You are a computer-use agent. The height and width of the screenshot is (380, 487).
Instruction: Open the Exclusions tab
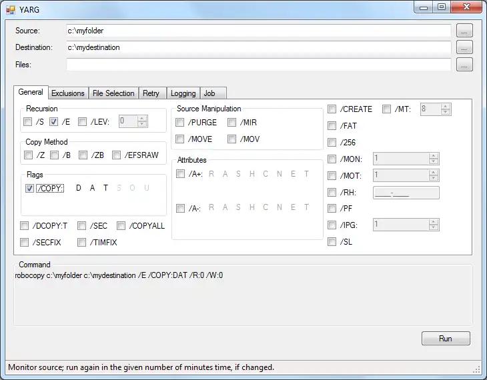68,93
